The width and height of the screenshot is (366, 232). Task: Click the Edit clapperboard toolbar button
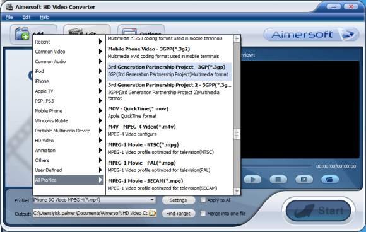click(x=87, y=30)
